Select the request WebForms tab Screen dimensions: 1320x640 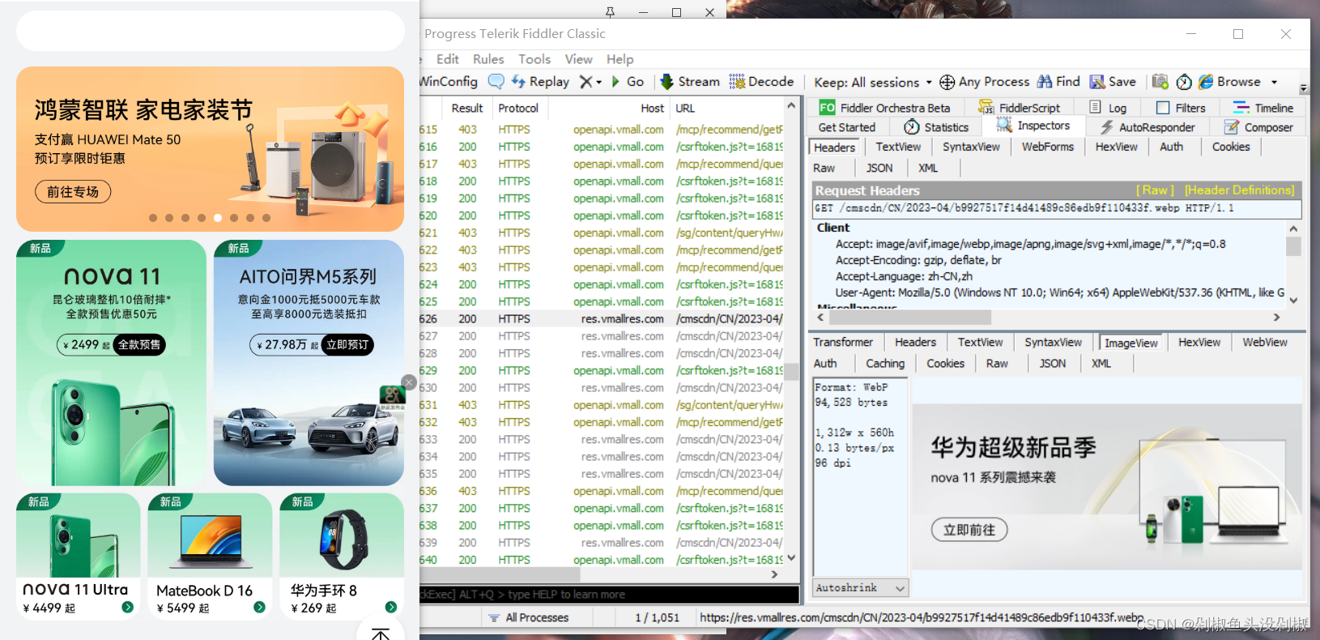click(x=1047, y=147)
